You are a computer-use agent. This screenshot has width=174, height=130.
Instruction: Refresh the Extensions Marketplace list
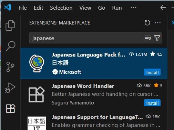(147, 23)
